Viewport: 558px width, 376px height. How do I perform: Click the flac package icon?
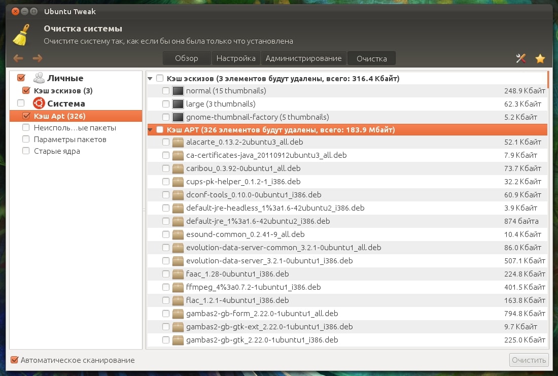(x=178, y=300)
